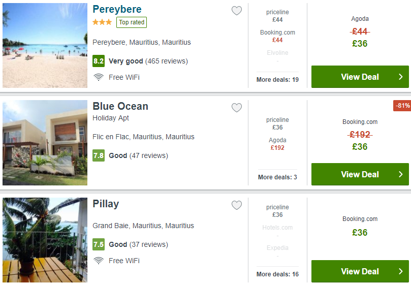The image size is (411, 285).
Task: Open the Pereybere hotel title link
Action: click(117, 10)
